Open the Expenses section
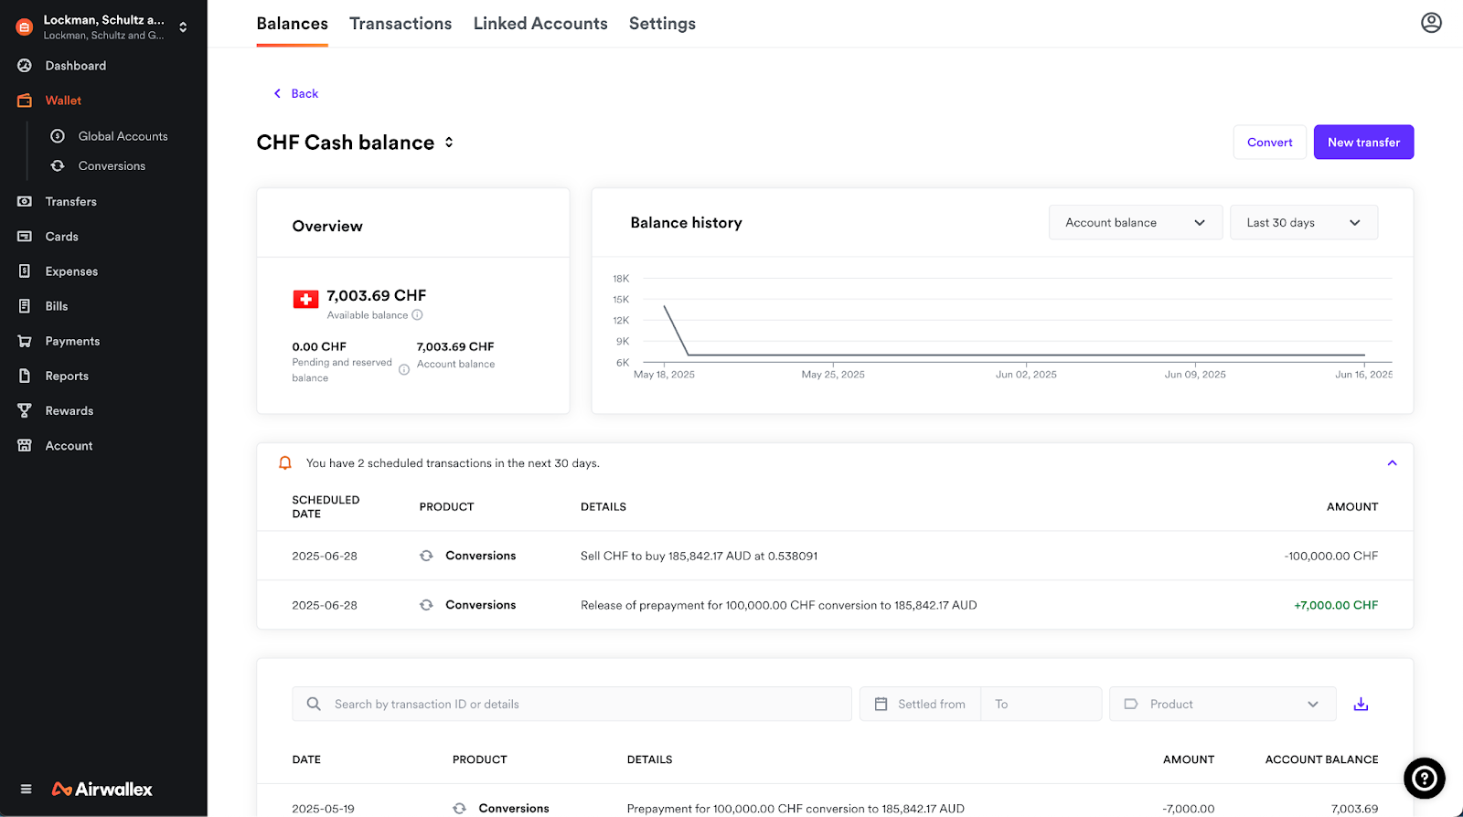The height and width of the screenshot is (817, 1463). click(71, 271)
